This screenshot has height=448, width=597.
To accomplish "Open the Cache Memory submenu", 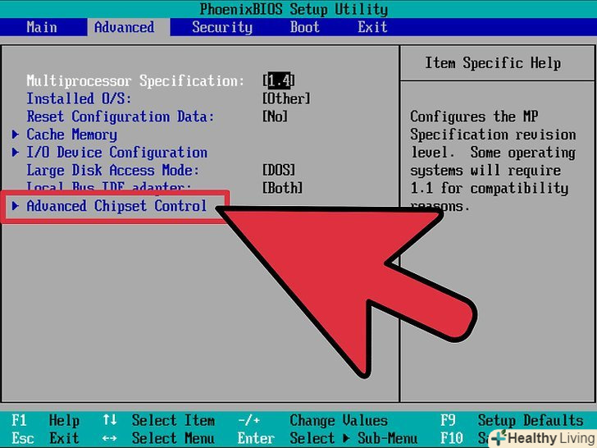I will [x=71, y=135].
